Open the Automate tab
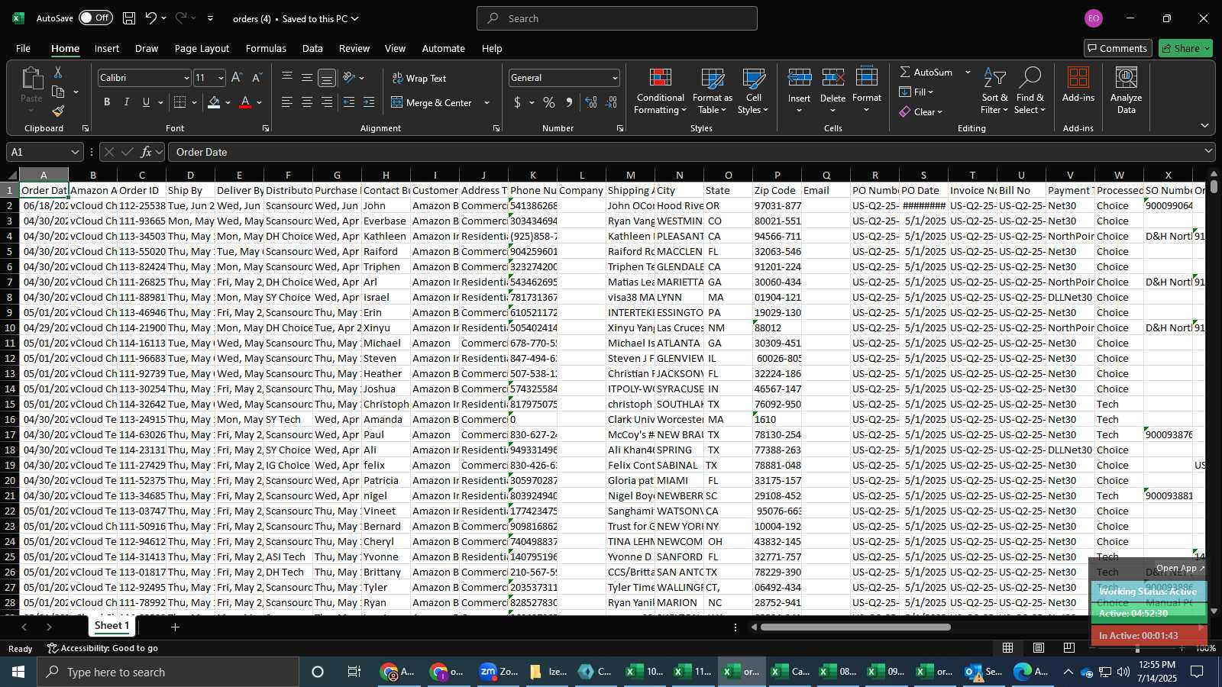The height and width of the screenshot is (687, 1222). tap(444, 48)
